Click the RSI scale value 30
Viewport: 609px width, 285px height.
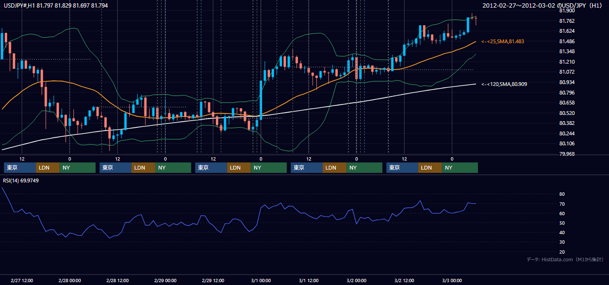[x=562, y=242]
